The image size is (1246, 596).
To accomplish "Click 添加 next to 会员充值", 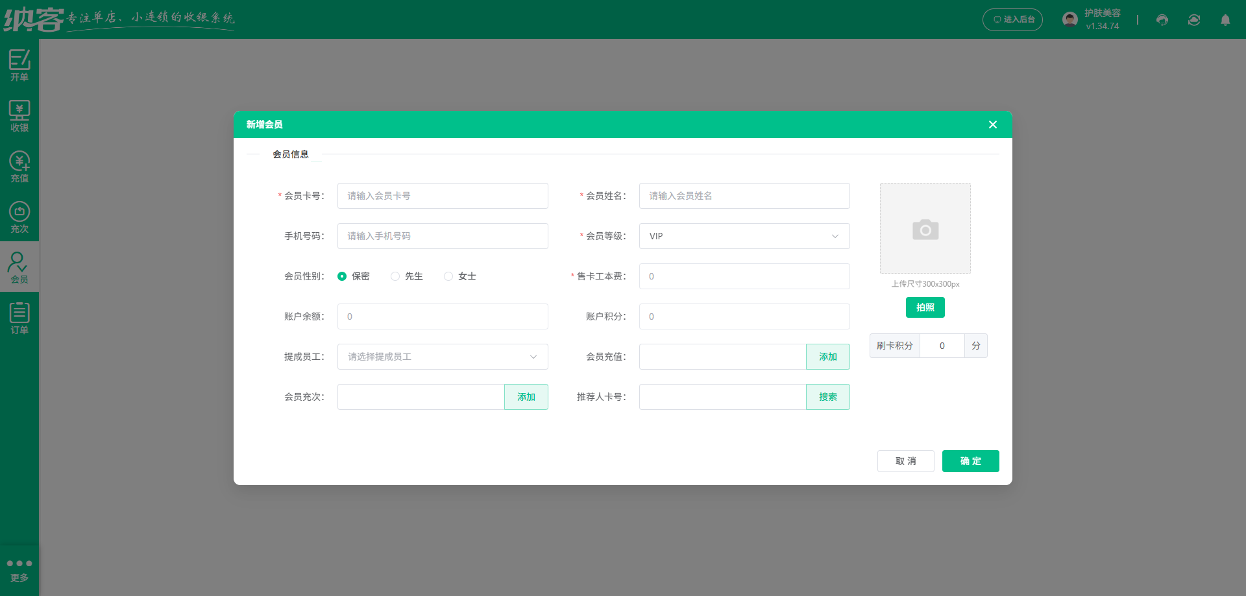I will (x=828, y=357).
